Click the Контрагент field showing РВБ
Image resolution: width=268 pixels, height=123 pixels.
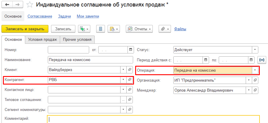pyautogui.click(x=84, y=80)
